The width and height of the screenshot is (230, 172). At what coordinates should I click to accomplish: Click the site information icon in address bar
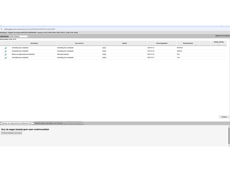coord(1,29)
